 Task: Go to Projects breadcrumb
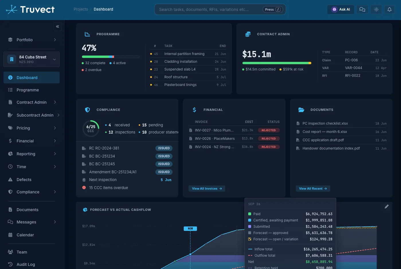point(81,9)
